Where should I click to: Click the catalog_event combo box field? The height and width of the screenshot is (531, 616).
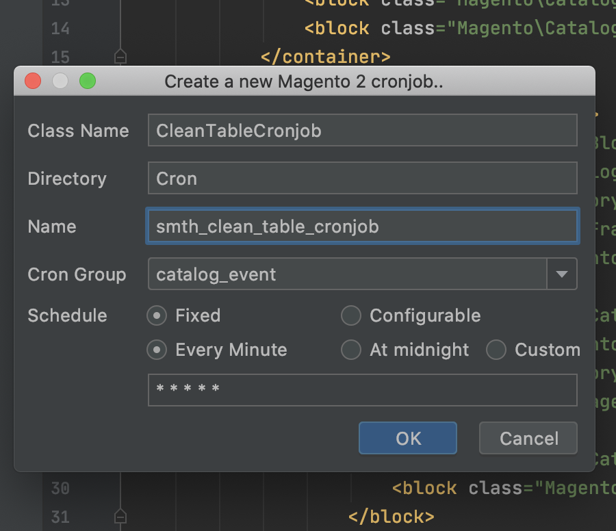coord(347,274)
